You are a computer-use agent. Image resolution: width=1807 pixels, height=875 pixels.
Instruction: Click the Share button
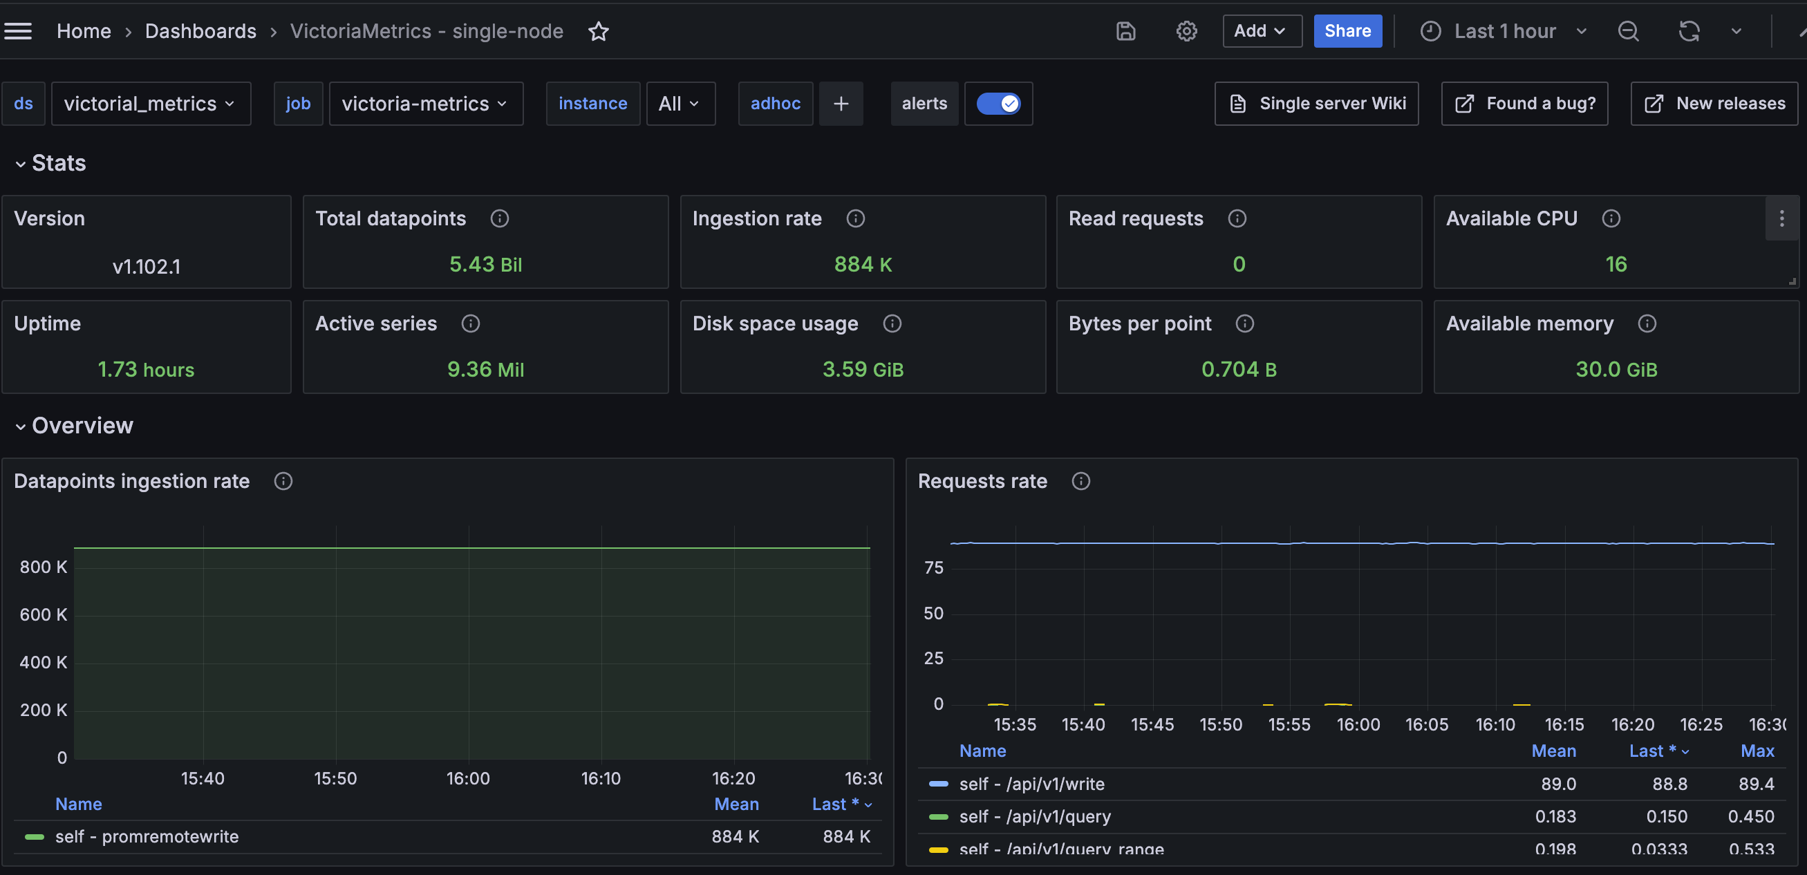(1347, 31)
